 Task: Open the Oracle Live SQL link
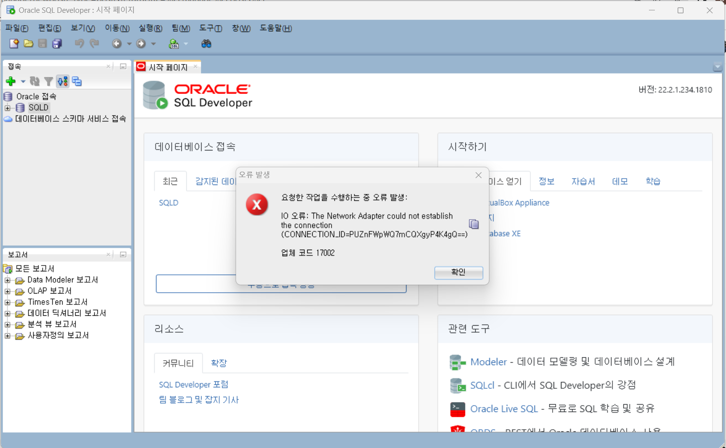tap(504, 409)
